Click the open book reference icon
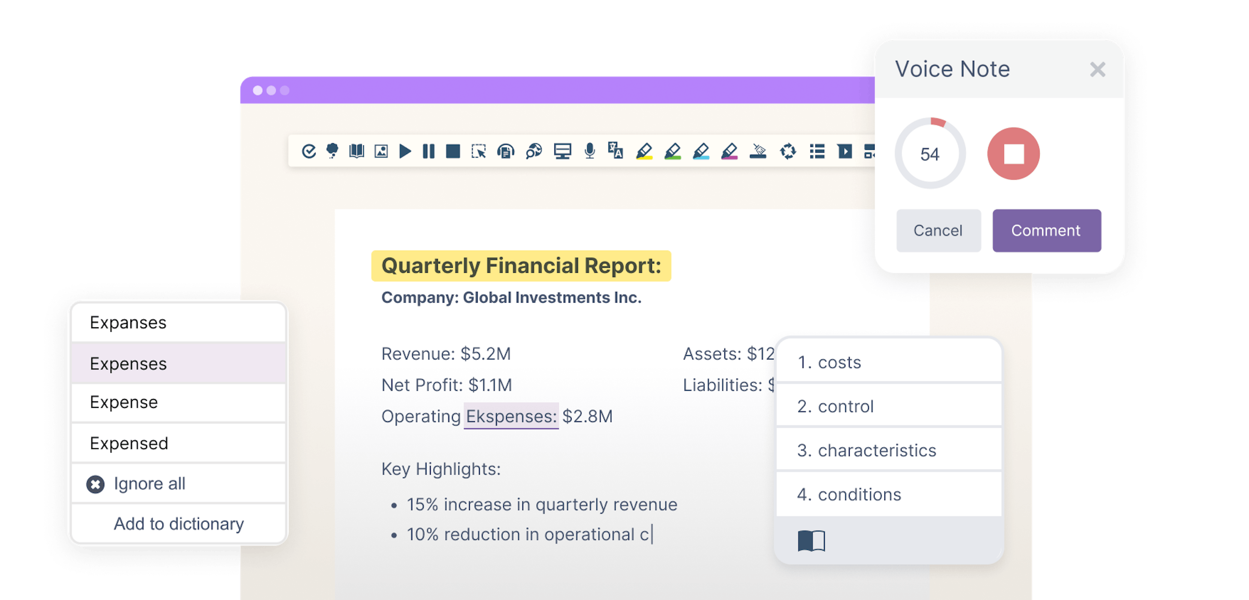Viewport: 1249px width, 600px height. point(810,544)
